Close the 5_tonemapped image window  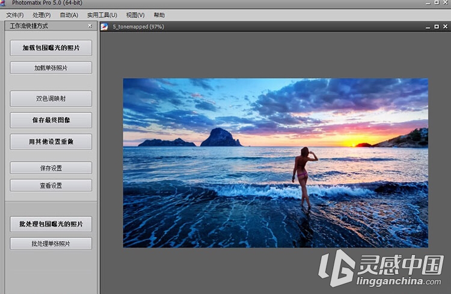click(x=445, y=26)
